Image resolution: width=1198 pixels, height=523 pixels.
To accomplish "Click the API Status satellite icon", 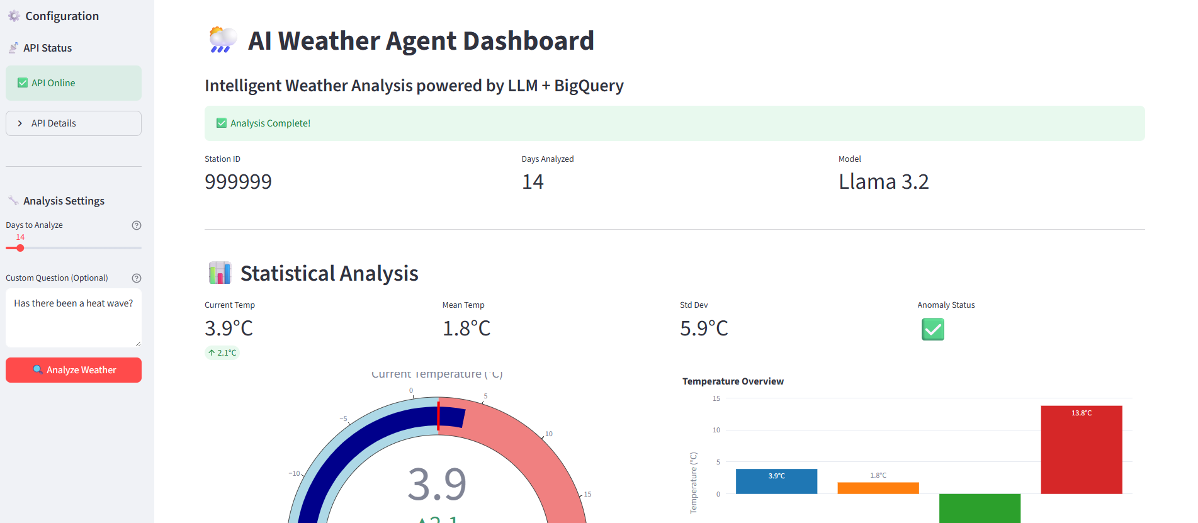I will (13, 48).
